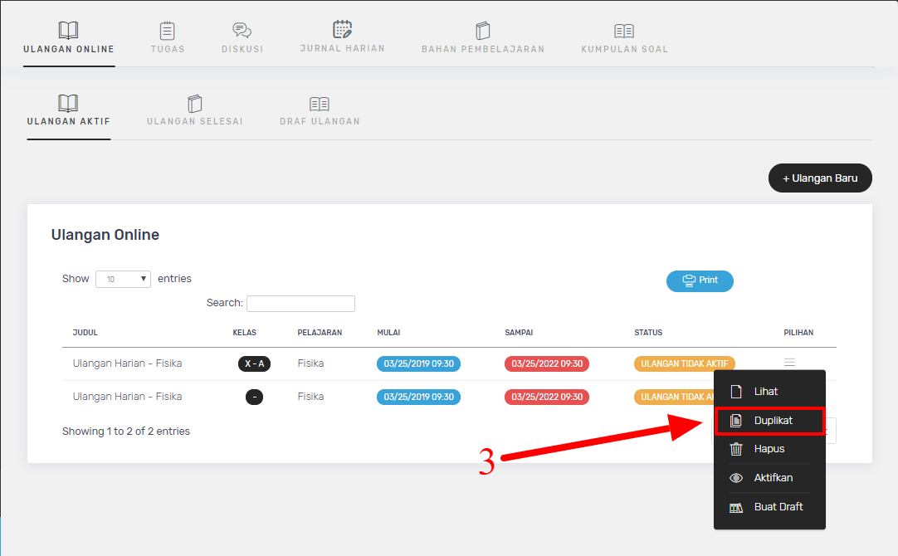Expand the Show entries dropdown
This screenshot has height=556, width=898.
(x=123, y=279)
